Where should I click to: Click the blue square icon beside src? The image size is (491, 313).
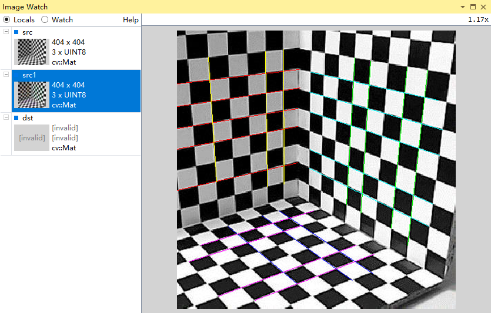pos(16,32)
